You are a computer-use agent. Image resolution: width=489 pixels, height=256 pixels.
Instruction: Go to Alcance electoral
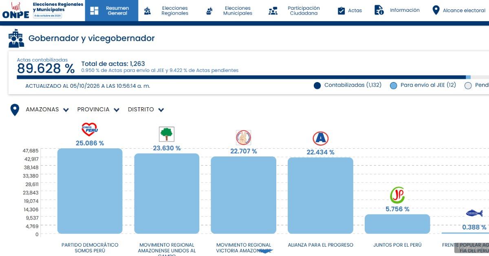point(458,11)
